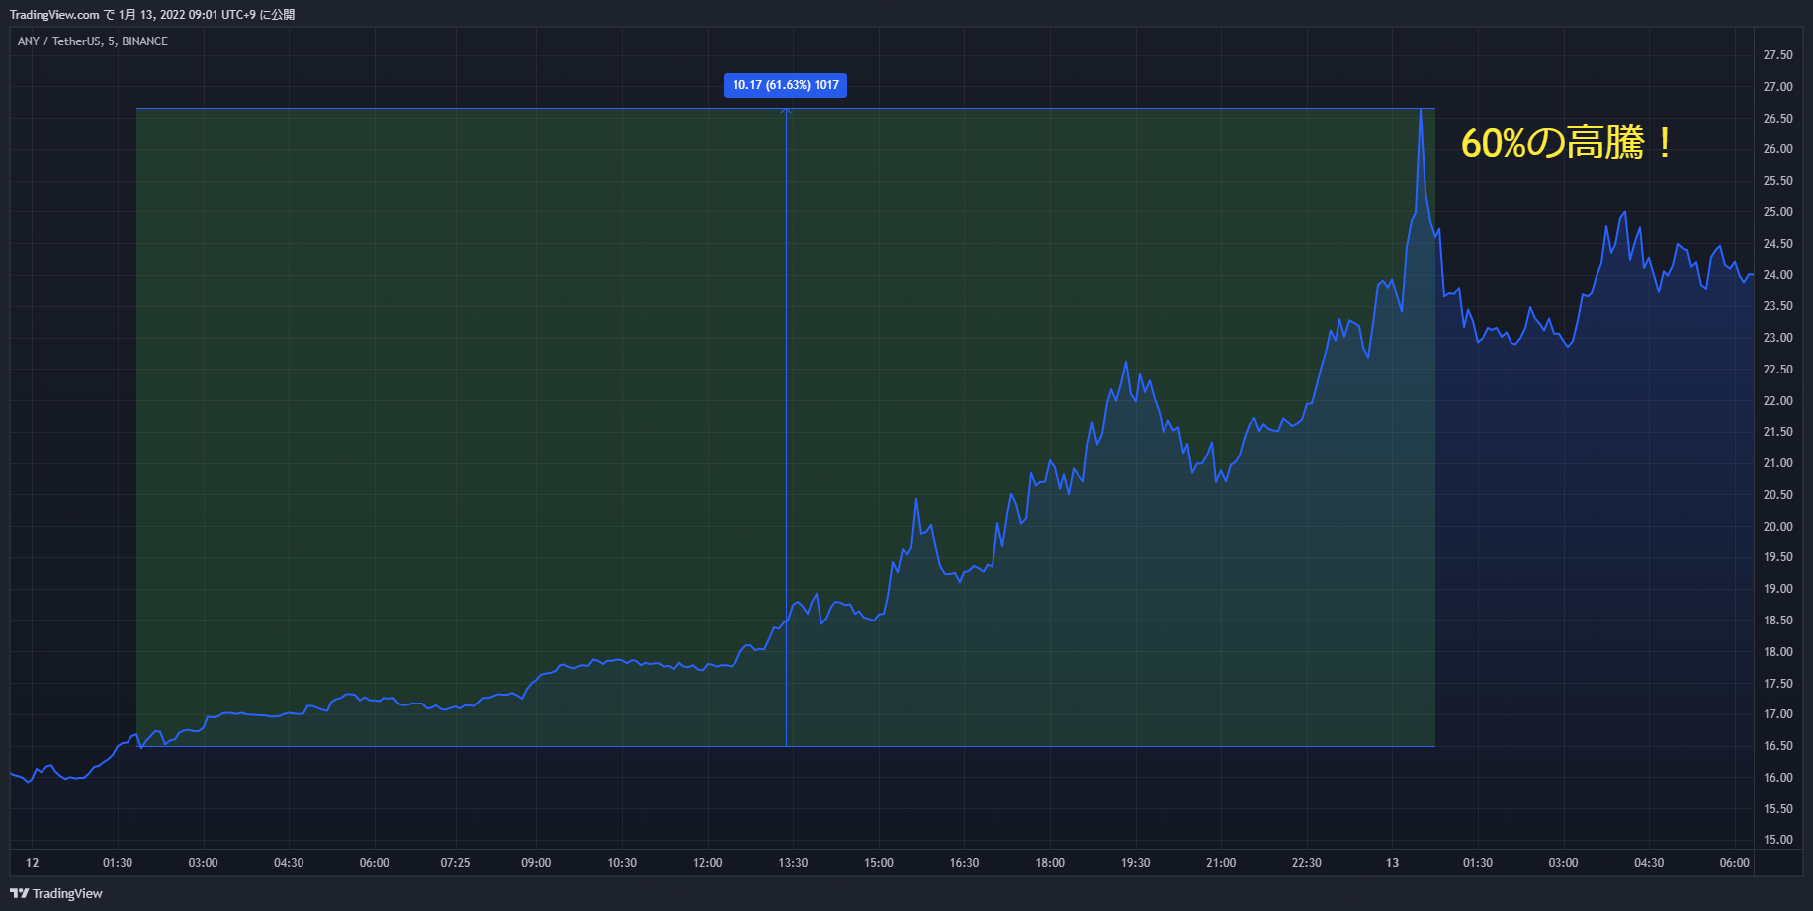
Task: Click the 04:30 time label after date 12
Action: click(289, 863)
